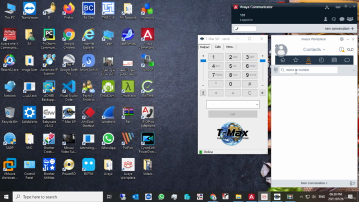Show the dialpad grid icon in Avaya Workplace
359x202 pixels.
coord(275,70)
